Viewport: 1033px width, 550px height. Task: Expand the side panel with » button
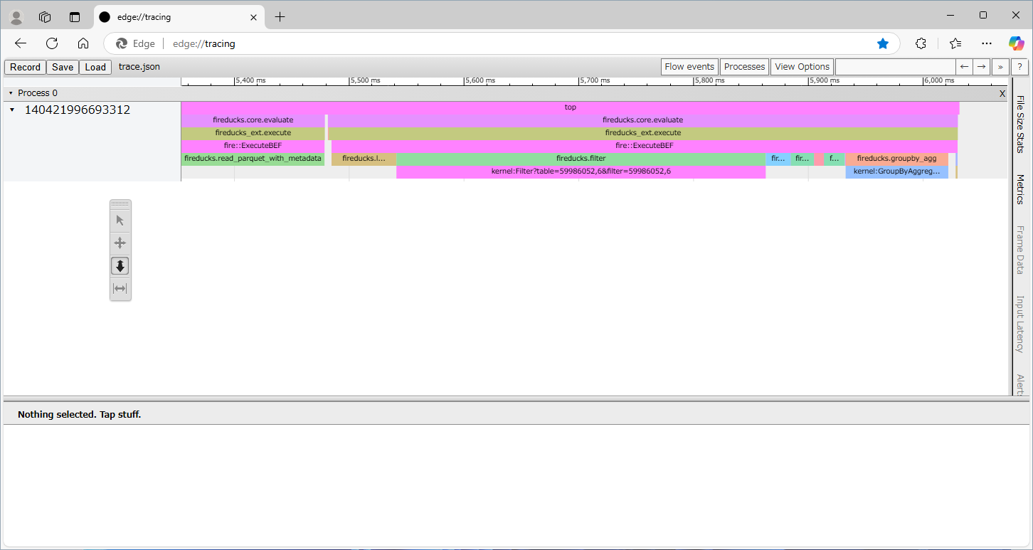1000,67
